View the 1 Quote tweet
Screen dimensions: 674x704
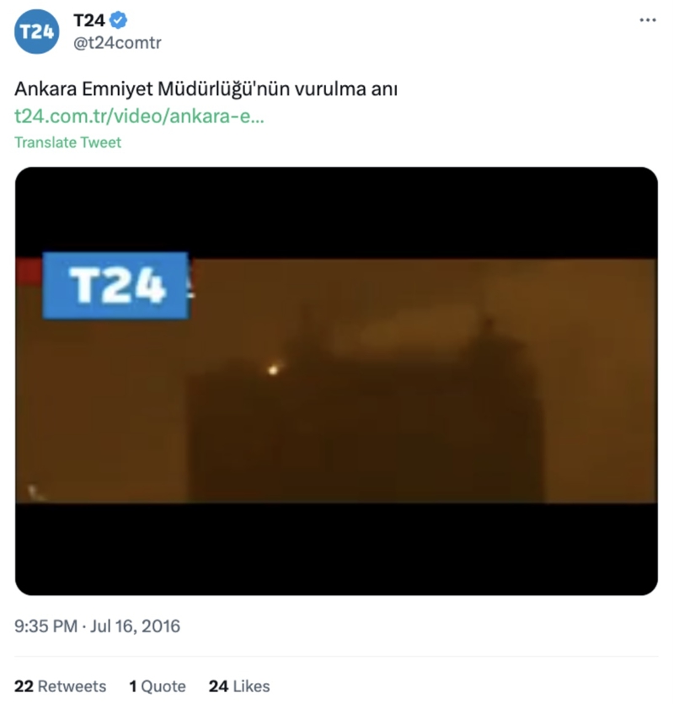tap(158, 686)
